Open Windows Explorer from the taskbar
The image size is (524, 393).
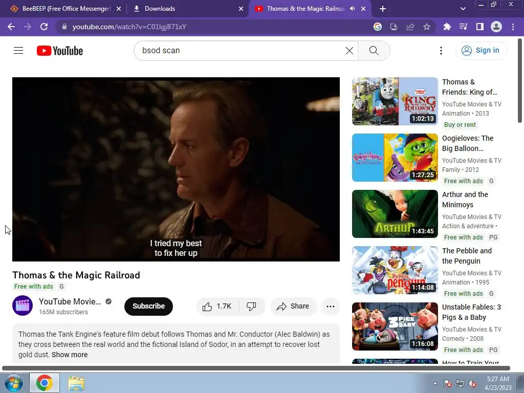coord(76,383)
